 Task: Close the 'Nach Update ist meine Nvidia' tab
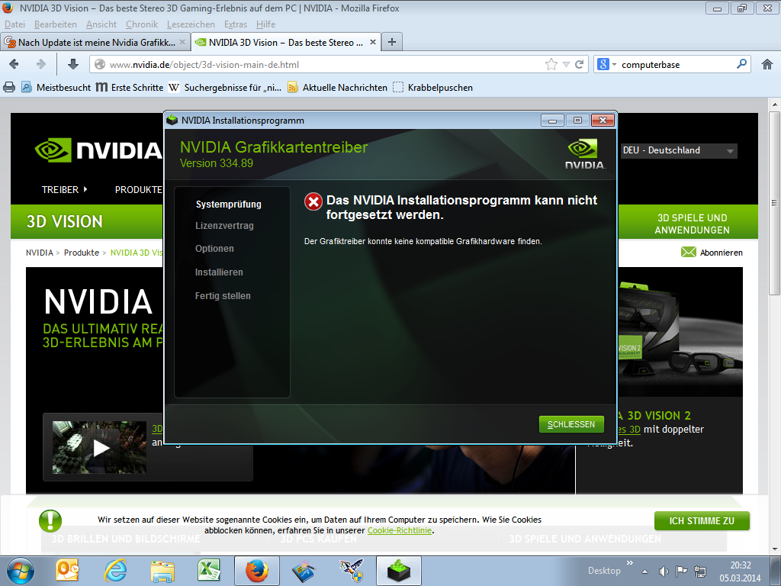tap(182, 43)
